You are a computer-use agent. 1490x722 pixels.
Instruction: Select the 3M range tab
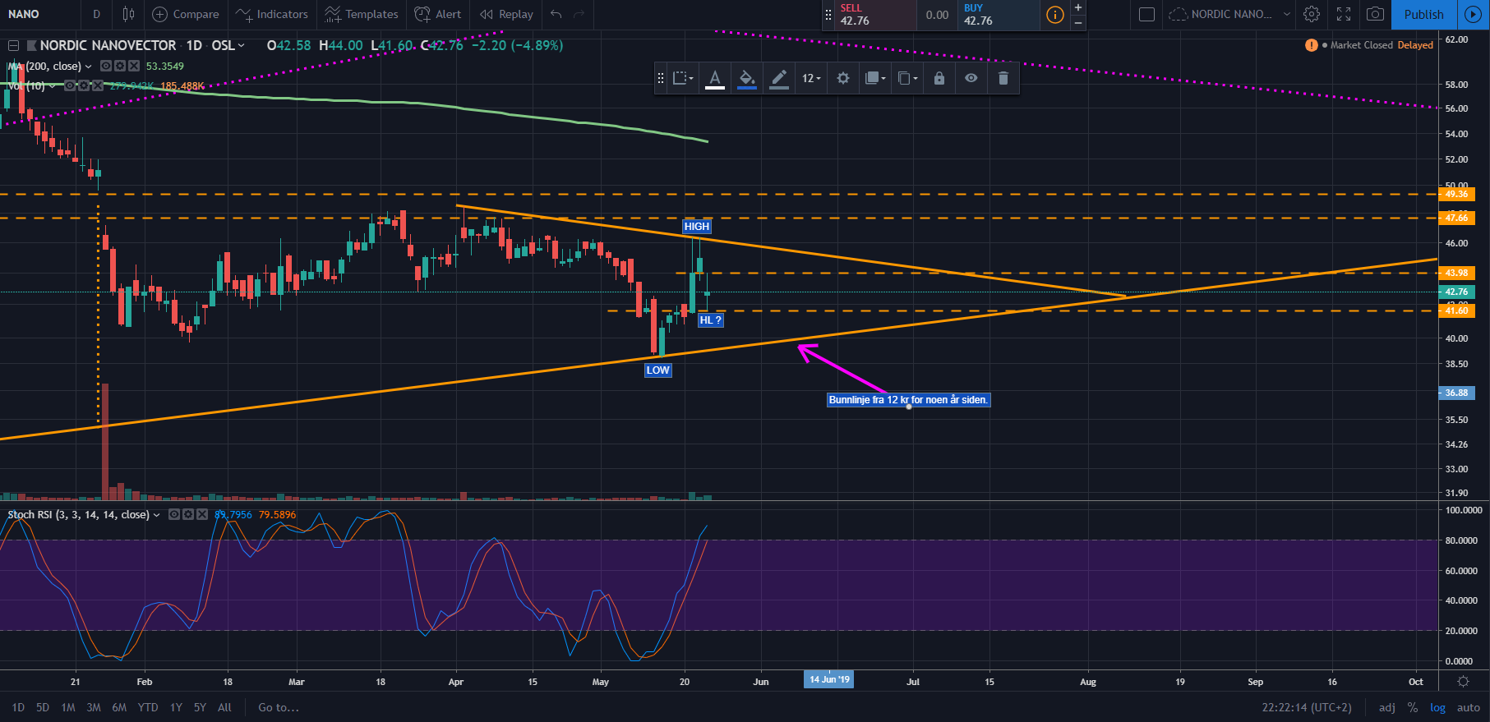click(94, 707)
